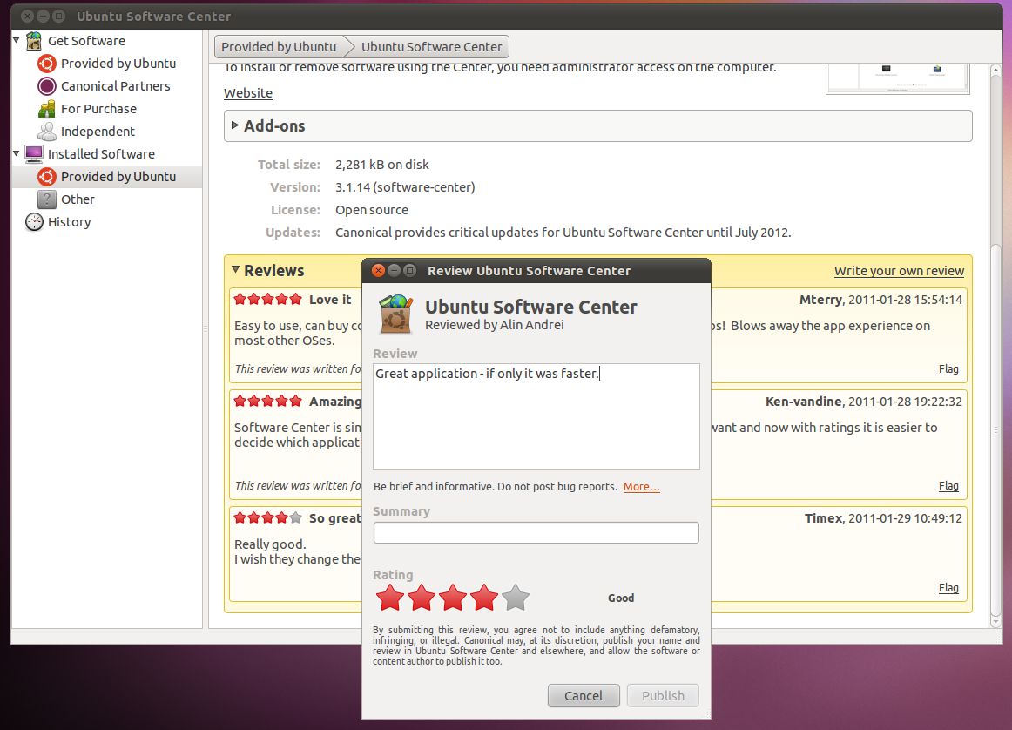Image resolution: width=1012 pixels, height=730 pixels.
Task: Click reviewer name Timex
Action: click(x=824, y=518)
